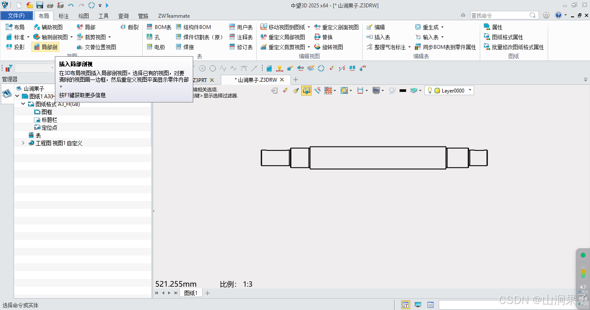Toggle the highlighted selection filter icon in the view toolbar
The image size is (590, 310).
pos(306,90)
